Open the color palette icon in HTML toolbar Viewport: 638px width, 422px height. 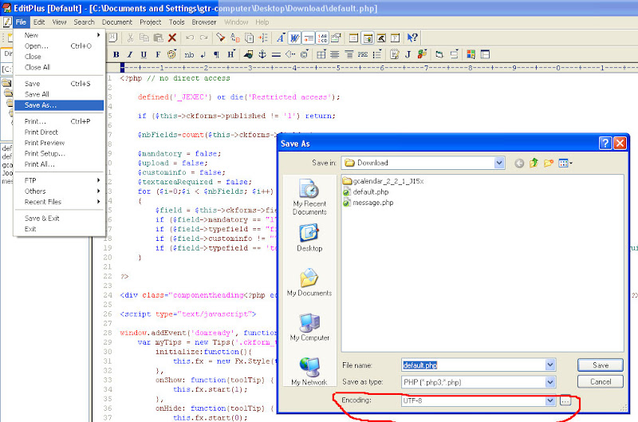(x=171, y=54)
